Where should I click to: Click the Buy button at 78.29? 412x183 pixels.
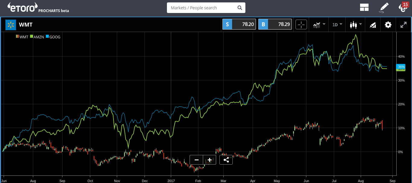(275, 24)
